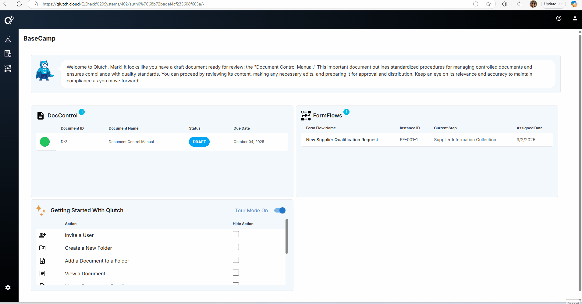Check Hide Action for Create a New Folder
The height and width of the screenshot is (304, 582).
(x=236, y=247)
